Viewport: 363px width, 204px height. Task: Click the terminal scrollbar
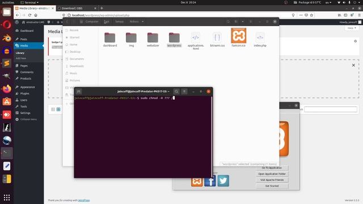pyautogui.click(x=212, y=137)
